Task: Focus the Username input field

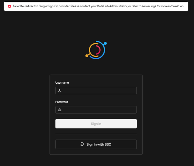Action: (96, 90)
